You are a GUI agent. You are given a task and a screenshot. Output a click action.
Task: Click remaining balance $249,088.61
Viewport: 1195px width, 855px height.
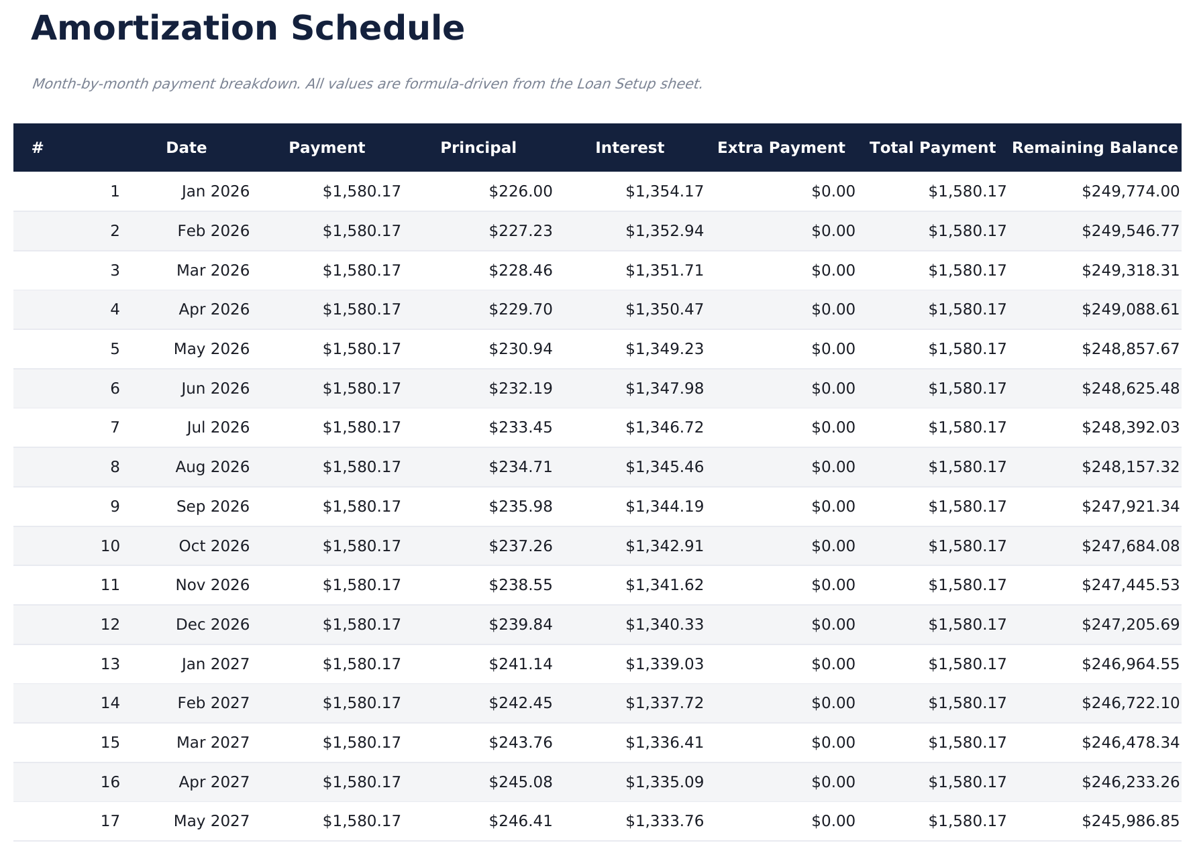(1130, 310)
